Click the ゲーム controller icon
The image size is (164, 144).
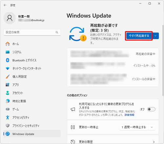[x=8, y=109]
